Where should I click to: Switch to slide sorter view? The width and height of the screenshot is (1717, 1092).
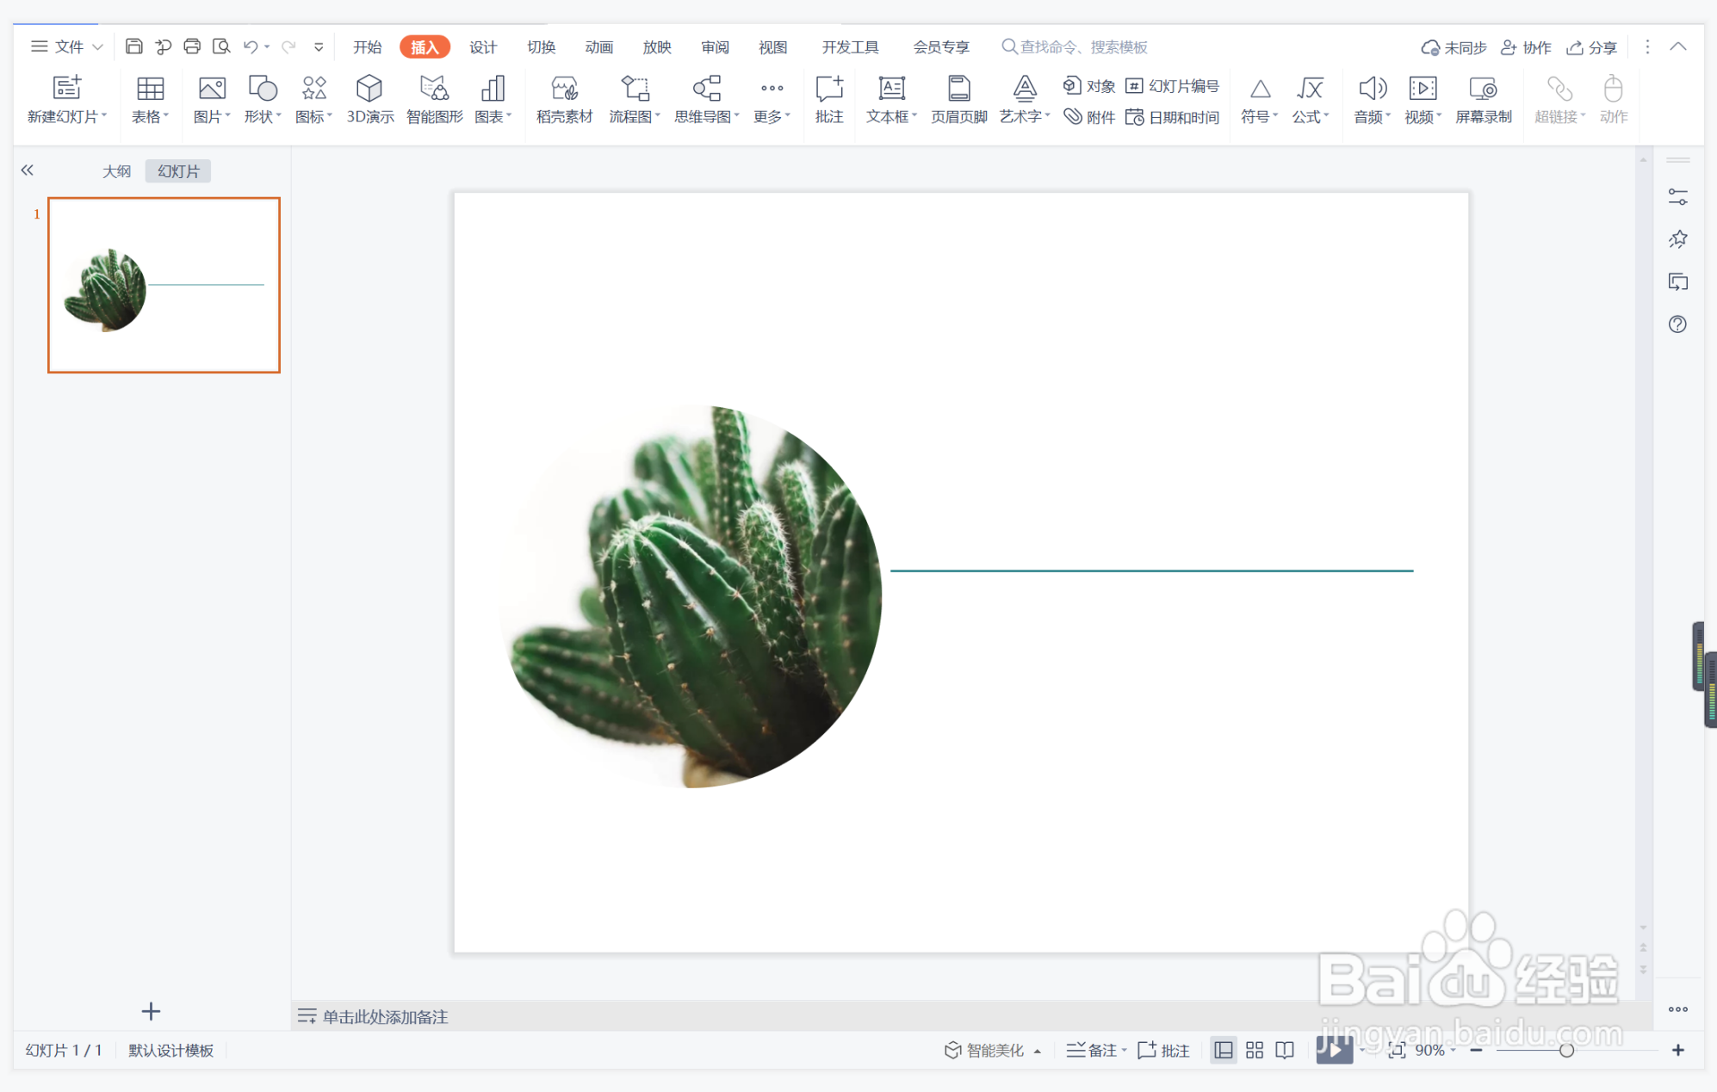point(1255,1050)
